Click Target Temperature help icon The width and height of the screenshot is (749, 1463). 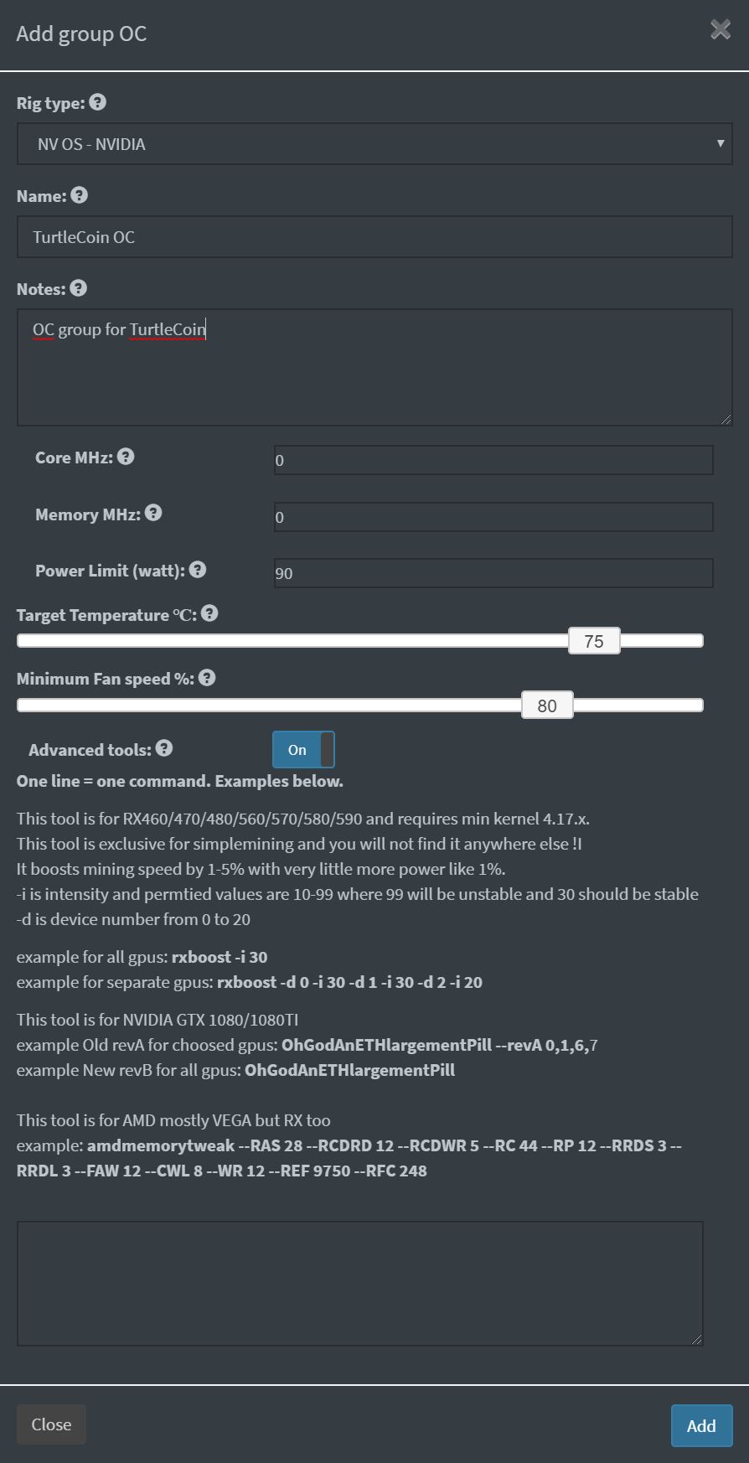pyautogui.click(x=209, y=613)
